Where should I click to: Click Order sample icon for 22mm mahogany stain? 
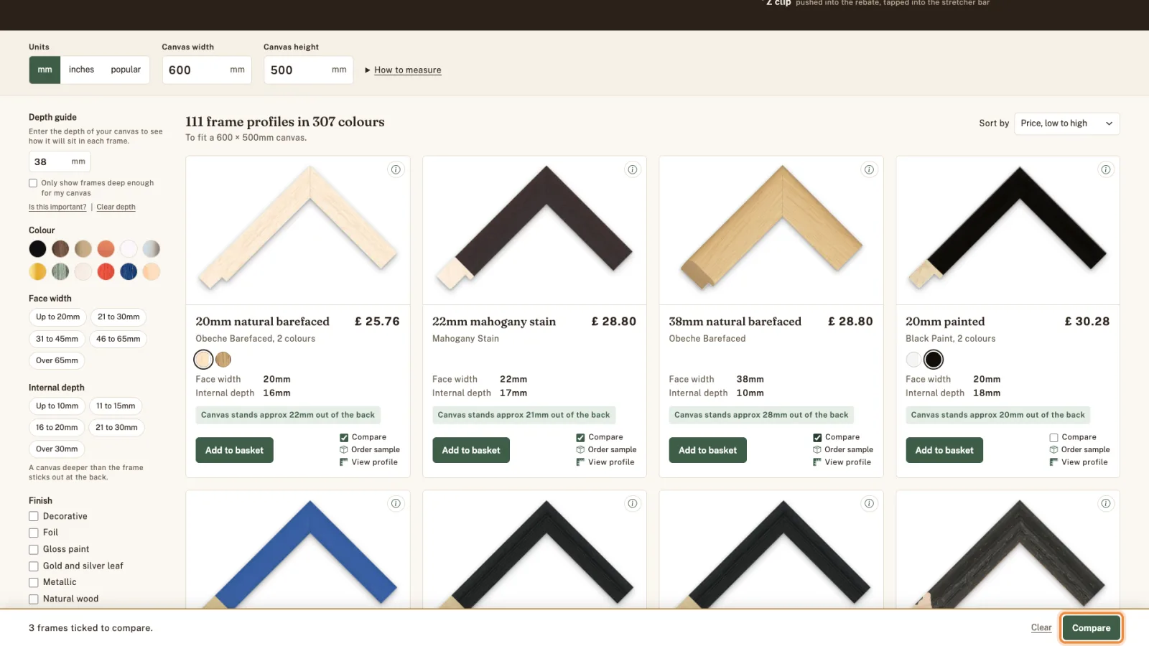(580, 450)
